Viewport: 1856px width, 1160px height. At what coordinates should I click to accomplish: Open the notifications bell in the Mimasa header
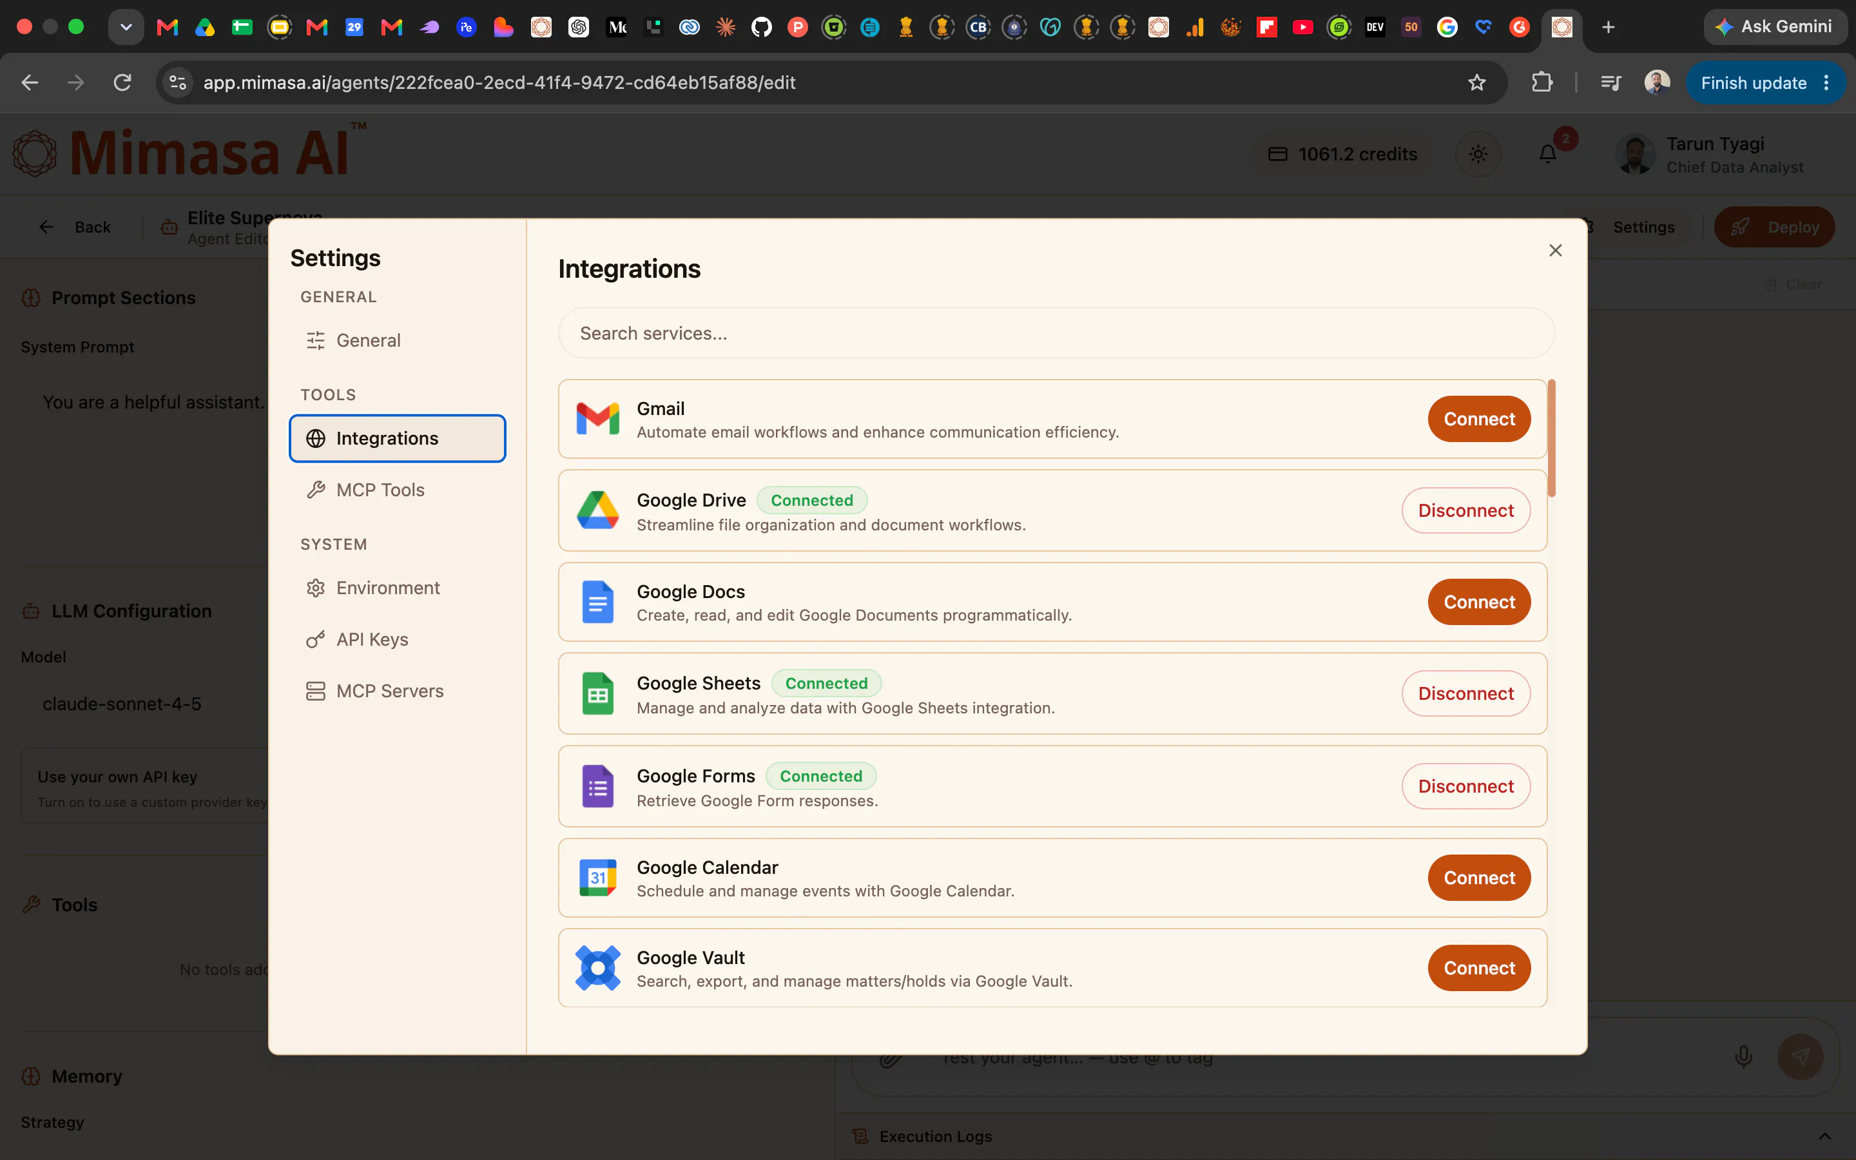coord(1548,154)
